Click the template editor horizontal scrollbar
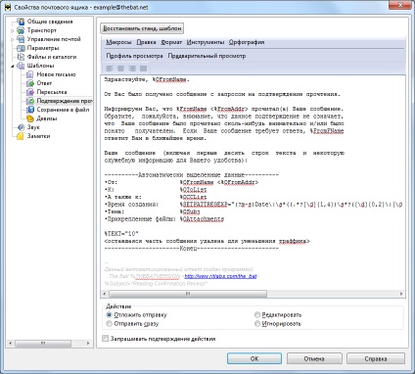Image resolution: width=415 pixels, height=374 pixels. (x=253, y=294)
